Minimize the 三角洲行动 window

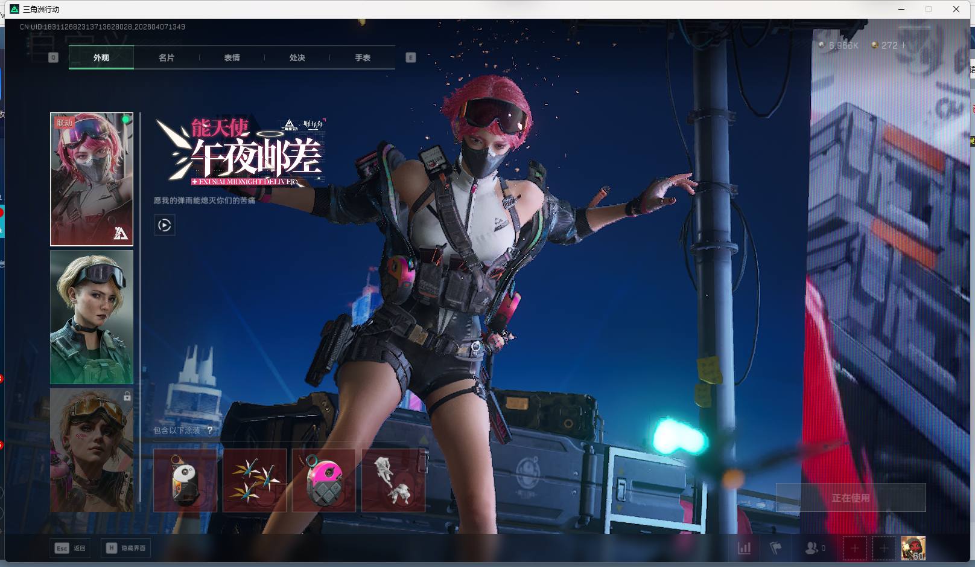click(x=902, y=9)
